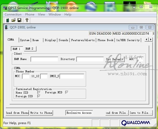158x129 pixels.
Task: Open the View menu
Action: [41, 14]
